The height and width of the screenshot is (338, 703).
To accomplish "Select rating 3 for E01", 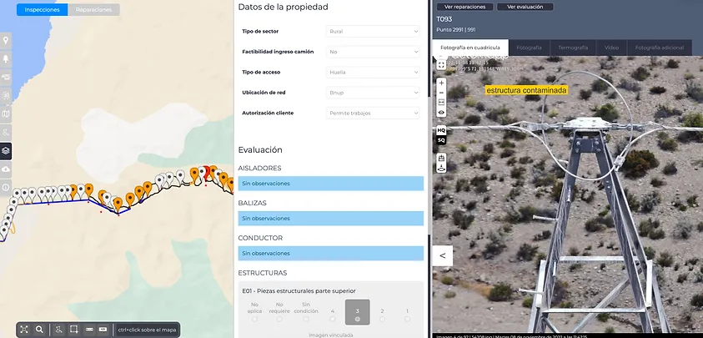I will coord(357,319).
